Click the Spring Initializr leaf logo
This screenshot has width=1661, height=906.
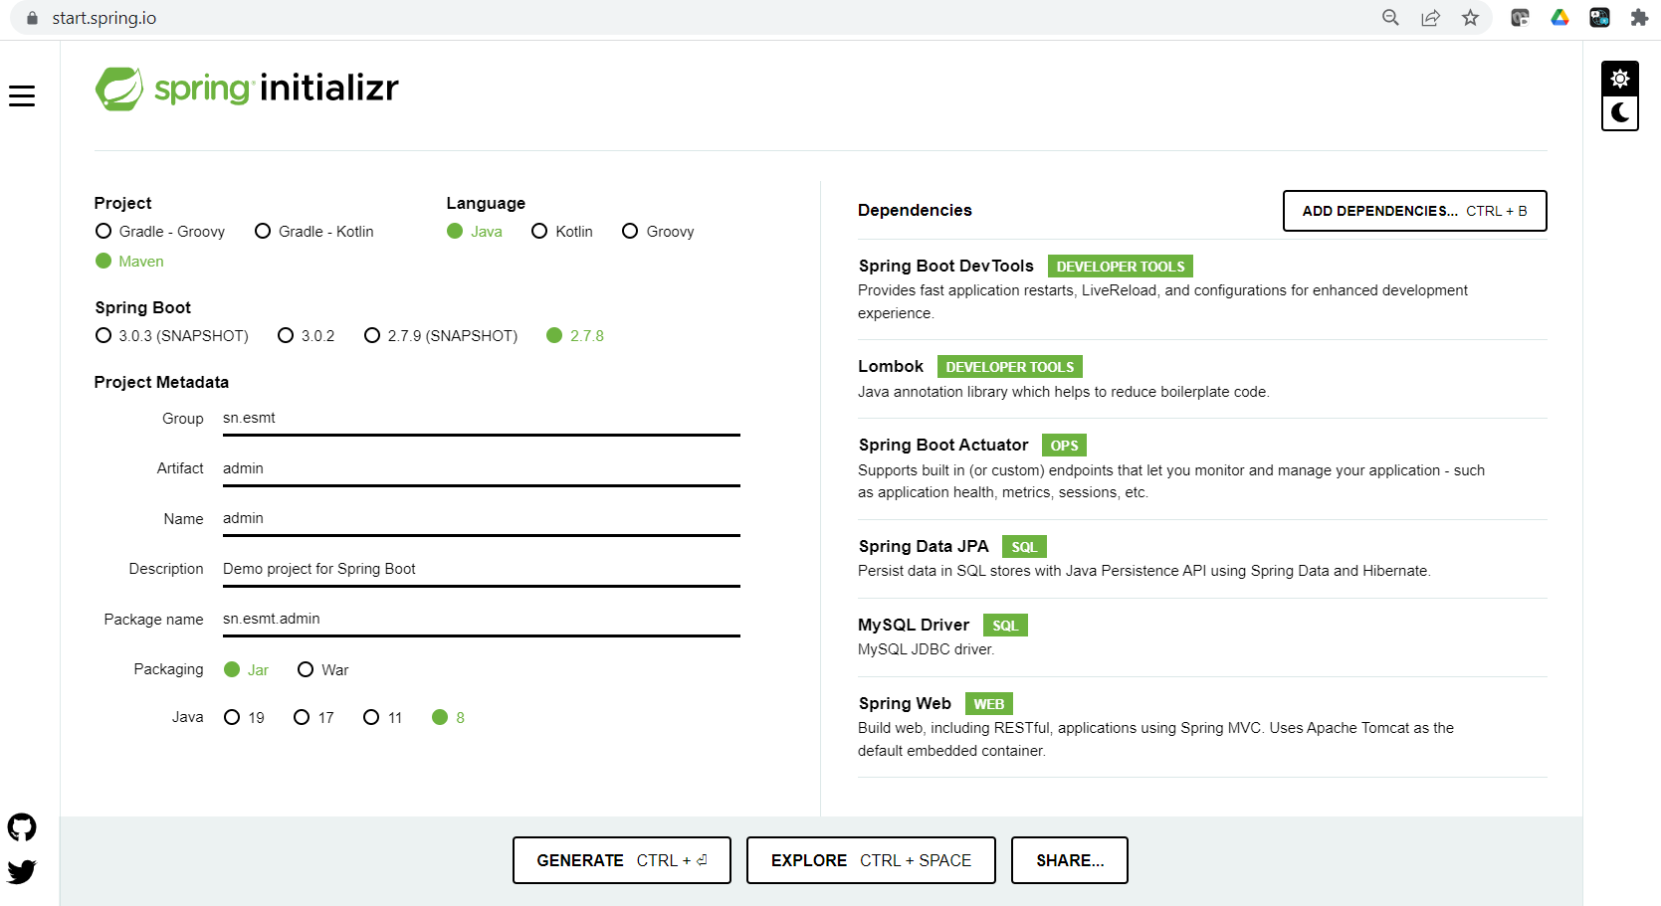coord(119,89)
